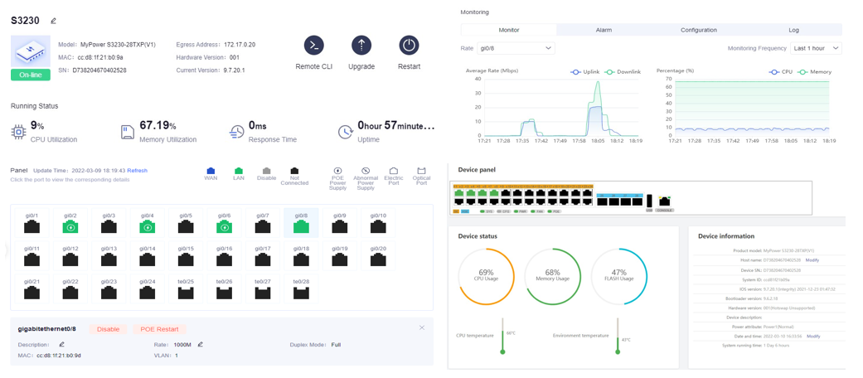The image size is (863, 378).
Task: Switch to the Alarm tab
Action: coord(604,30)
